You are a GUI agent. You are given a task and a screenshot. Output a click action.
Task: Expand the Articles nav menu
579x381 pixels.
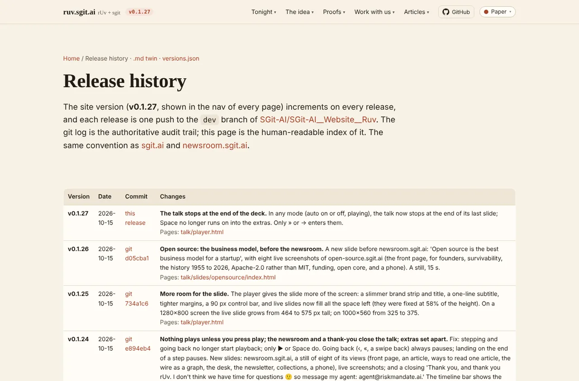coord(417,12)
